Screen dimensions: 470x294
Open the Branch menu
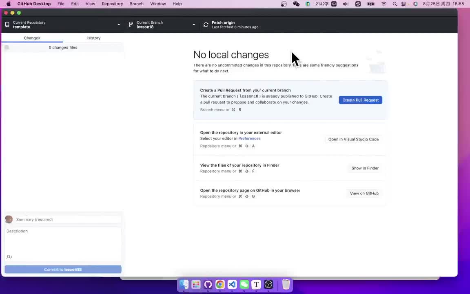(x=136, y=4)
